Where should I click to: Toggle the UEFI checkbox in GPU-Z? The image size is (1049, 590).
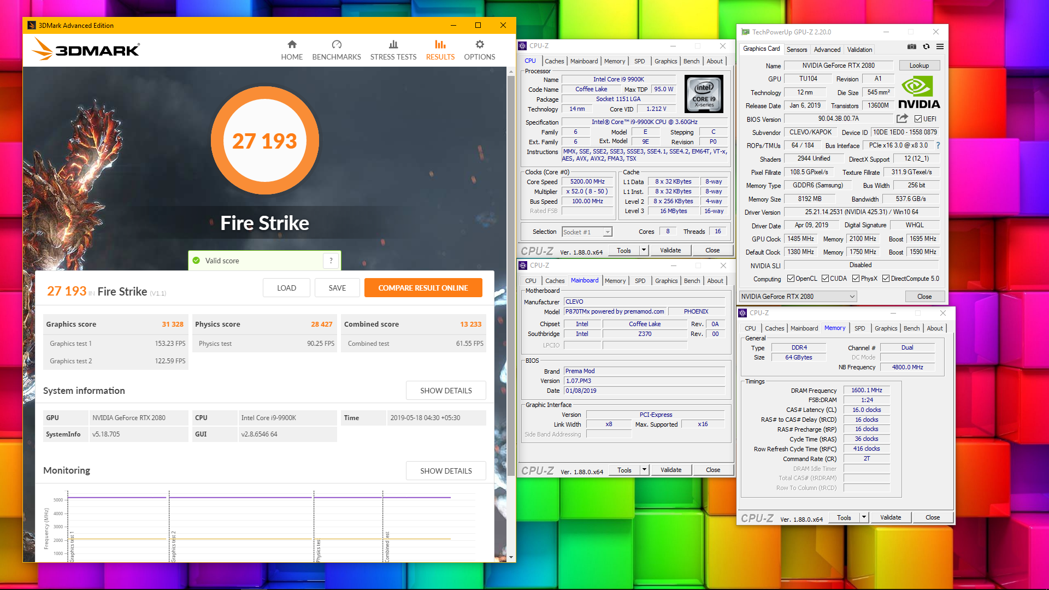tap(918, 119)
